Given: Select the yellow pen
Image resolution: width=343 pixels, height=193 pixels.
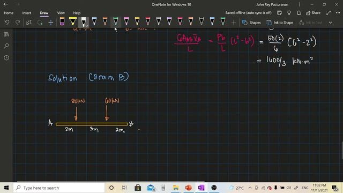Looking at the screenshot, I should (x=137, y=21).
